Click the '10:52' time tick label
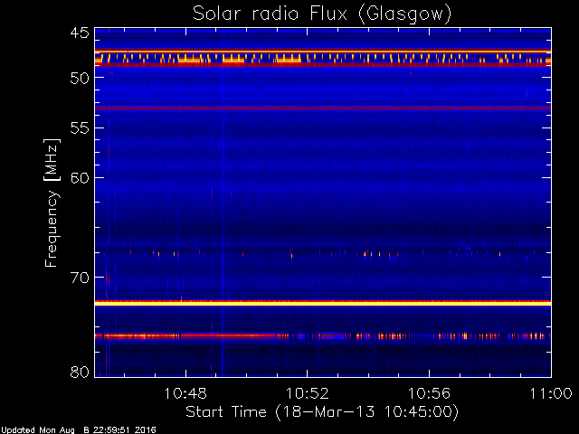The height and width of the screenshot is (434, 579). [308, 393]
